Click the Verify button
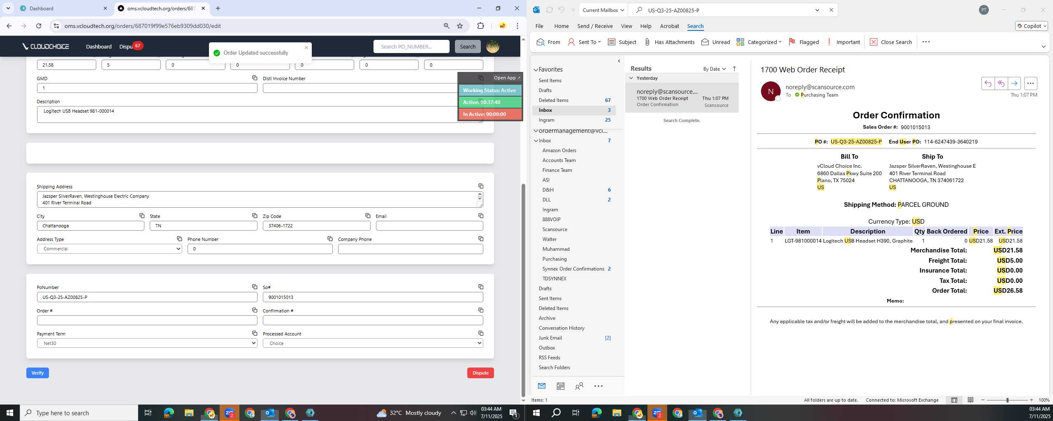1053x421 pixels. [37, 373]
